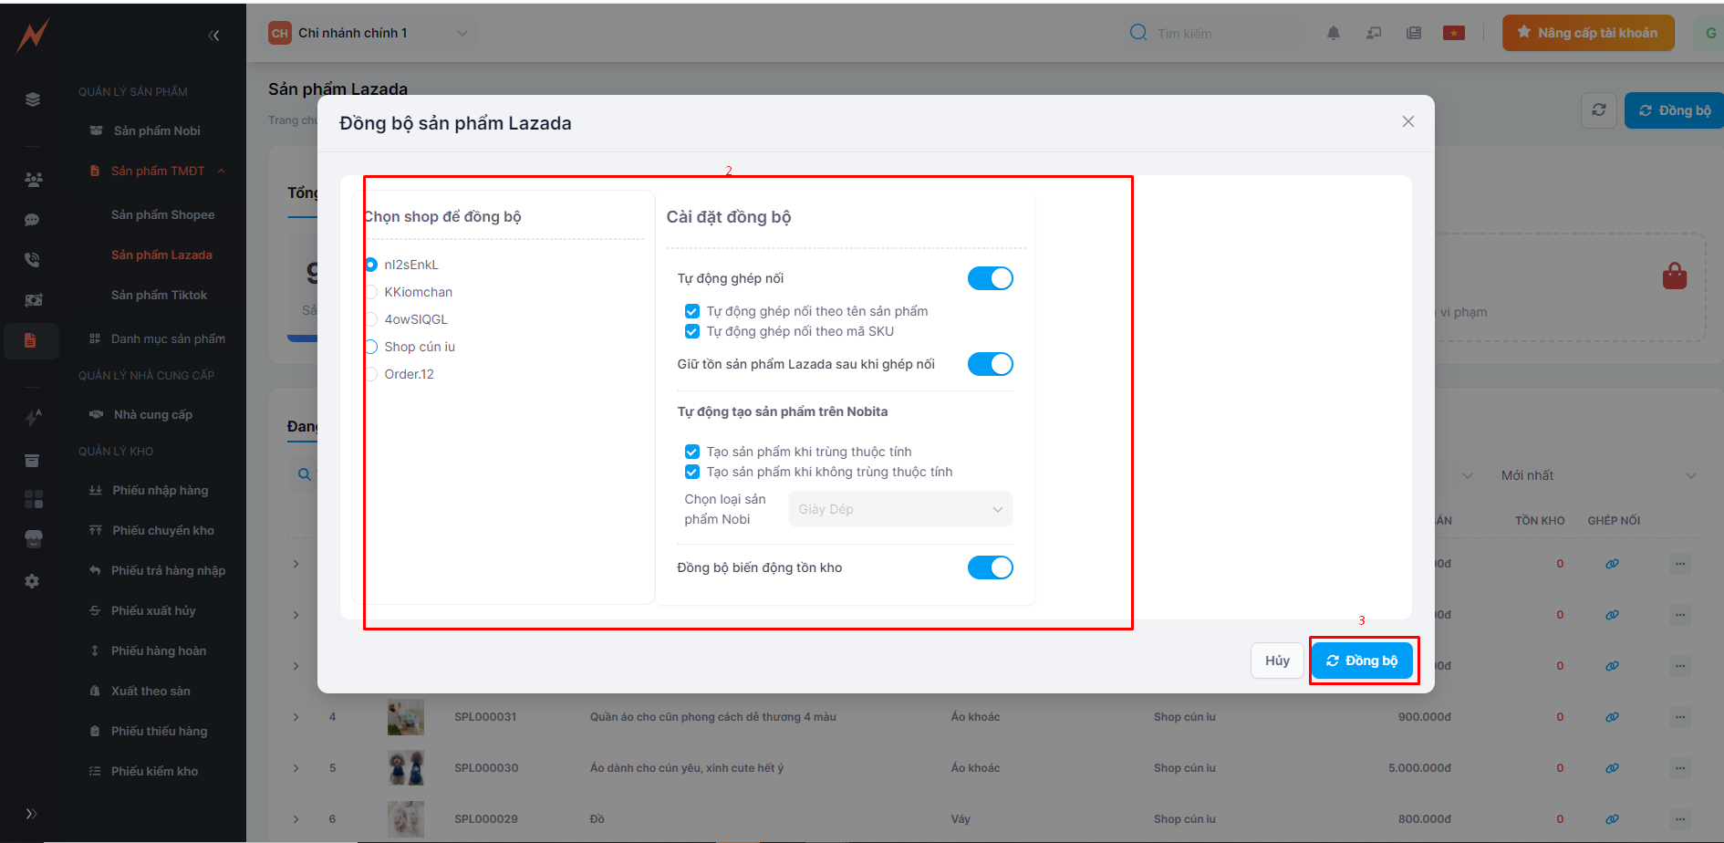The width and height of the screenshot is (1724, 843).
Task: Click the Hủy button in dialog
Action: point(1276,661)
